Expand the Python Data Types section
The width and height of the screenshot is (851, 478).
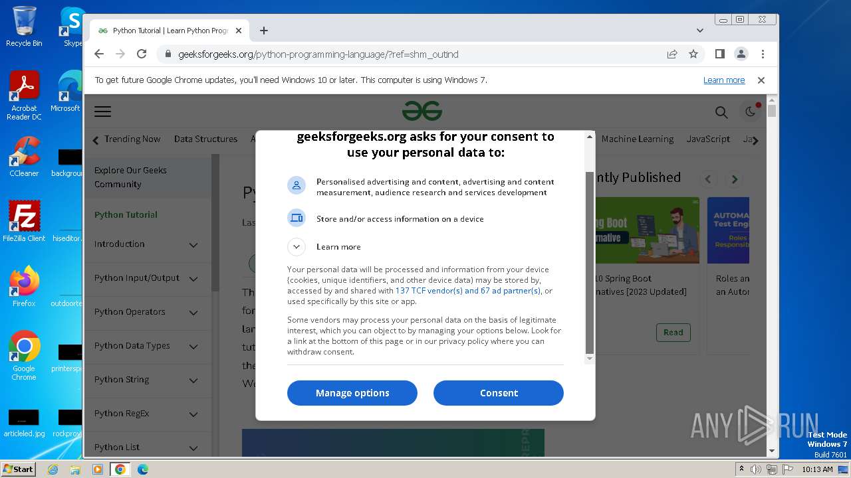(x=193, y=347)
